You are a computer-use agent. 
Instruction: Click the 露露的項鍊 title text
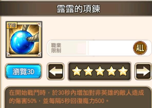tap(78, 9)
